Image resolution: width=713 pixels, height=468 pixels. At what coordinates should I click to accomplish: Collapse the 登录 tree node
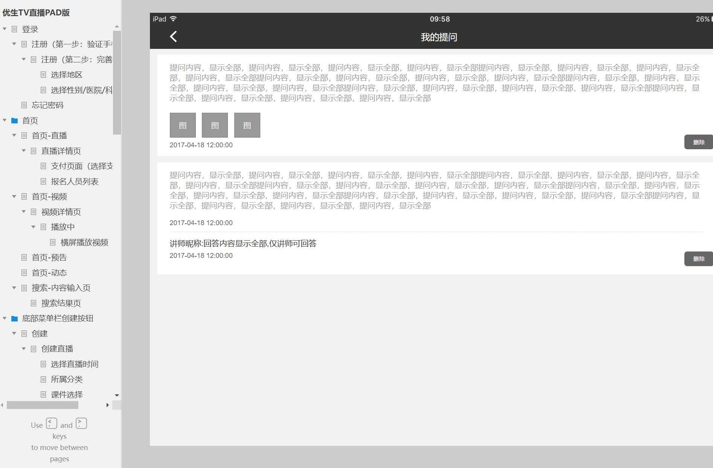pos(5,29)
